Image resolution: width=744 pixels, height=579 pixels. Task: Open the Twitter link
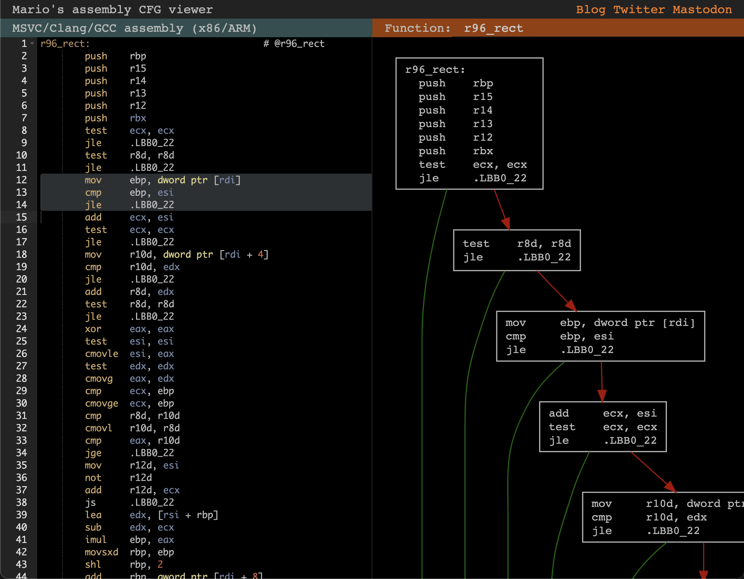[639, 9]
